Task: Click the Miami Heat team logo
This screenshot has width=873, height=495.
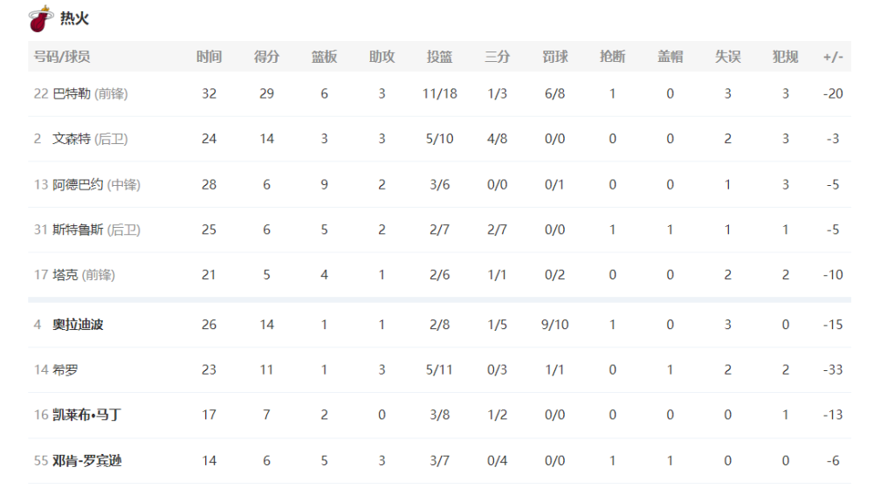Action: pos(40,18)
